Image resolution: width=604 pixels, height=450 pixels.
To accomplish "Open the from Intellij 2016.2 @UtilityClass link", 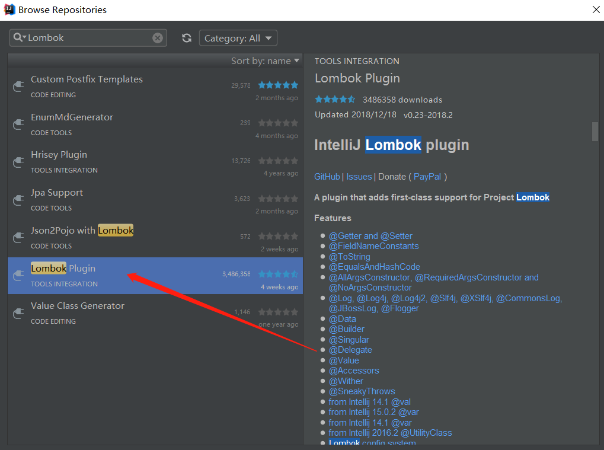I will (x=390, y=433).
